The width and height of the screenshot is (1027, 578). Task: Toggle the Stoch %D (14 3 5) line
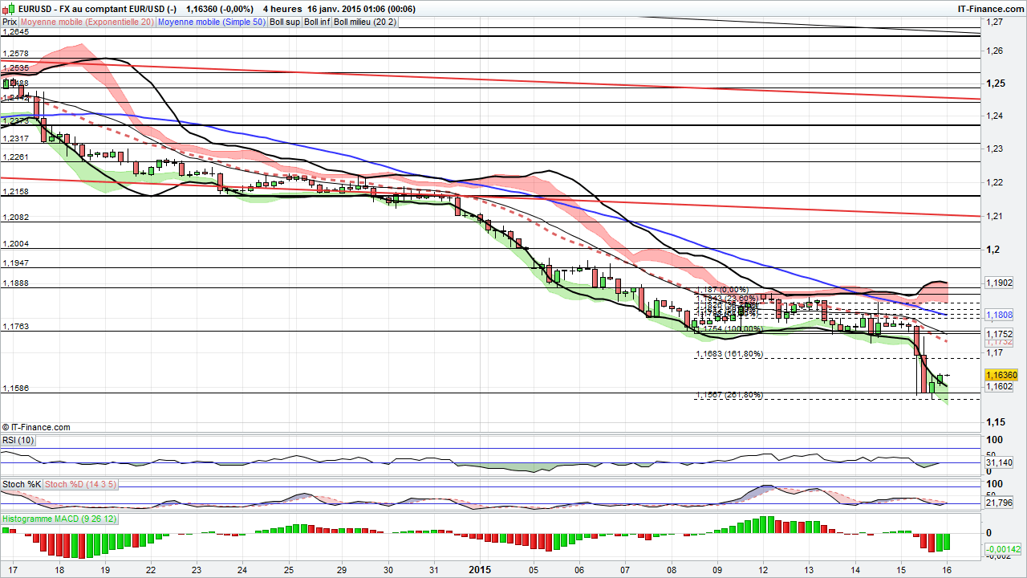point(79,484)
